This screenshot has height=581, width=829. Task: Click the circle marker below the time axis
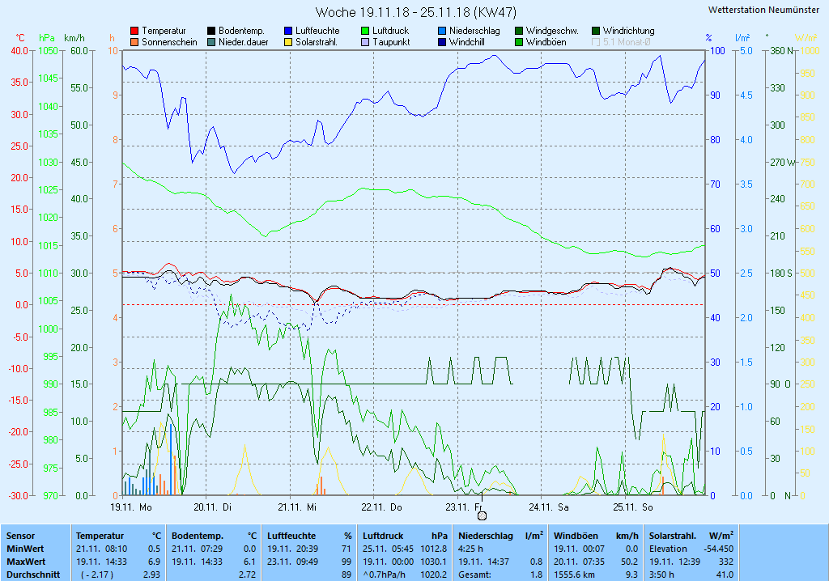click(482, 515)
